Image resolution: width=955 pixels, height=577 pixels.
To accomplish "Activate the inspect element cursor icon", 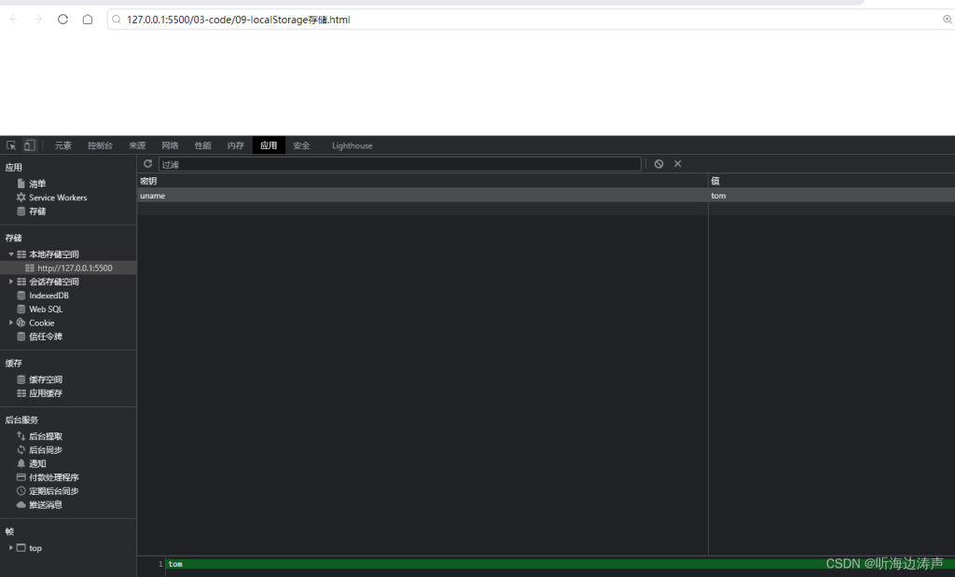I will [x=13, y=144].
